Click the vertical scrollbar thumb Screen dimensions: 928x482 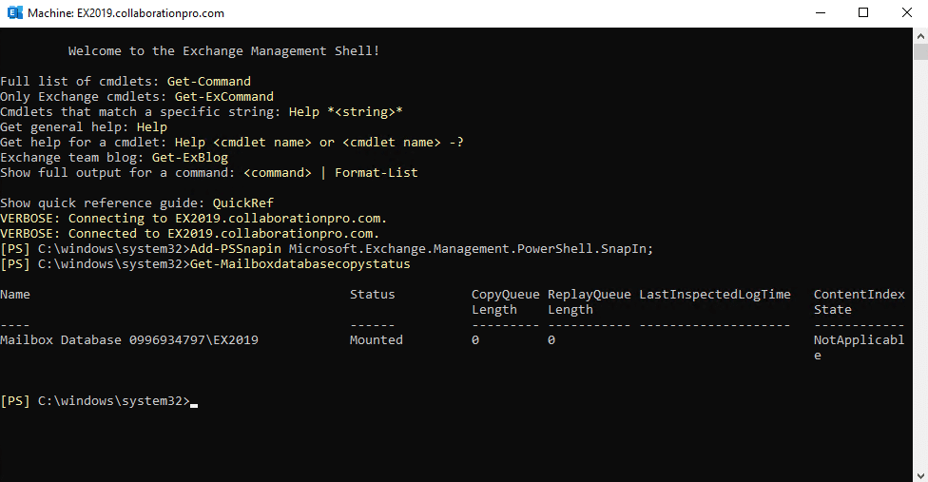[x=920, y=51]
